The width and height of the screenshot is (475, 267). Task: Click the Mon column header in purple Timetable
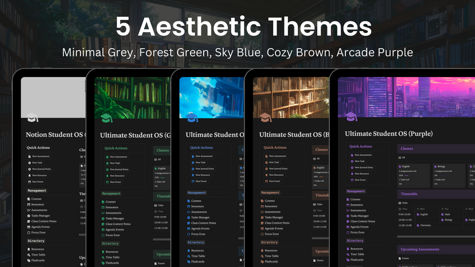click(421, 209)
